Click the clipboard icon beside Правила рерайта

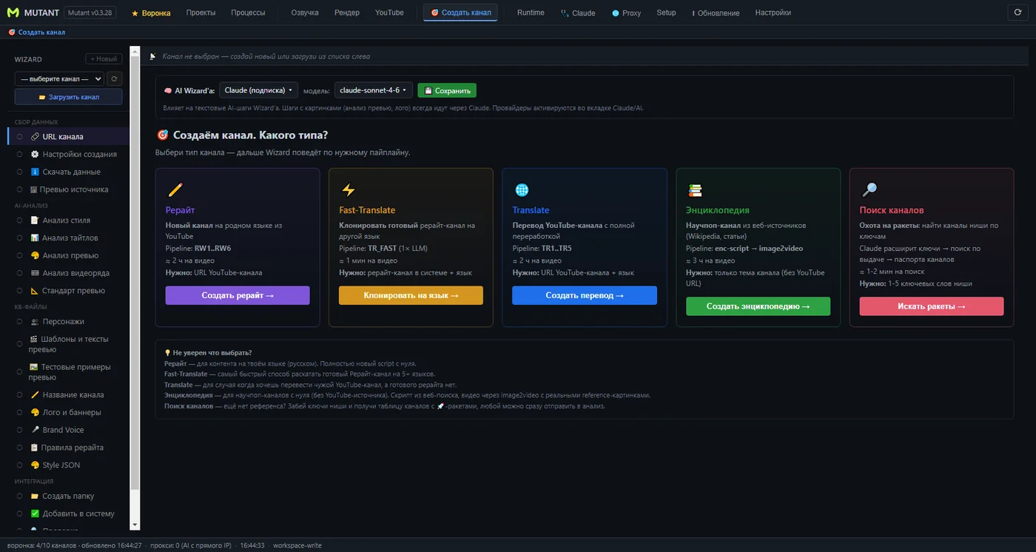(35, 448)
